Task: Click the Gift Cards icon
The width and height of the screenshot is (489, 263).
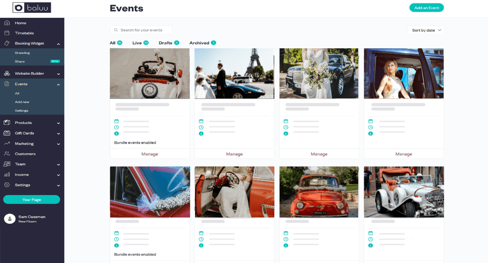Action: tap(7, 133)
